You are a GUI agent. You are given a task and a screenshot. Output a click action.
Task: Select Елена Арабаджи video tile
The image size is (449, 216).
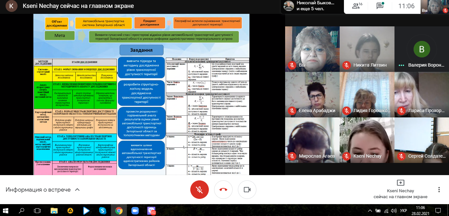pos(312,94)
